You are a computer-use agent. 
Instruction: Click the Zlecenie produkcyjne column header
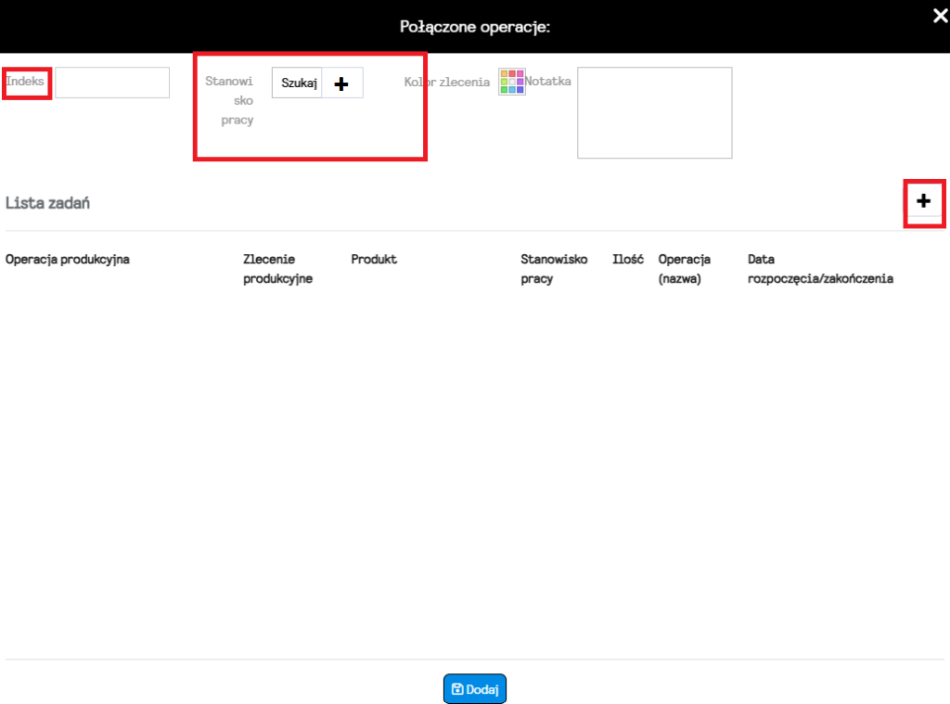coord(277,269)
